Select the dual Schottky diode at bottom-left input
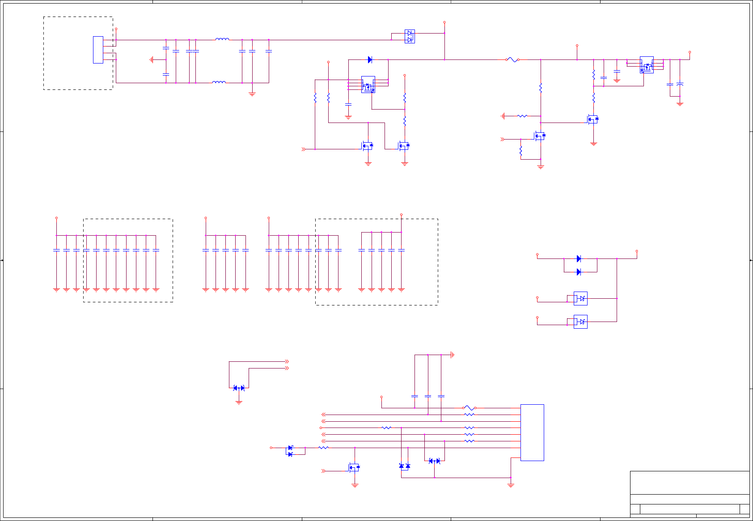 (290, 451)
